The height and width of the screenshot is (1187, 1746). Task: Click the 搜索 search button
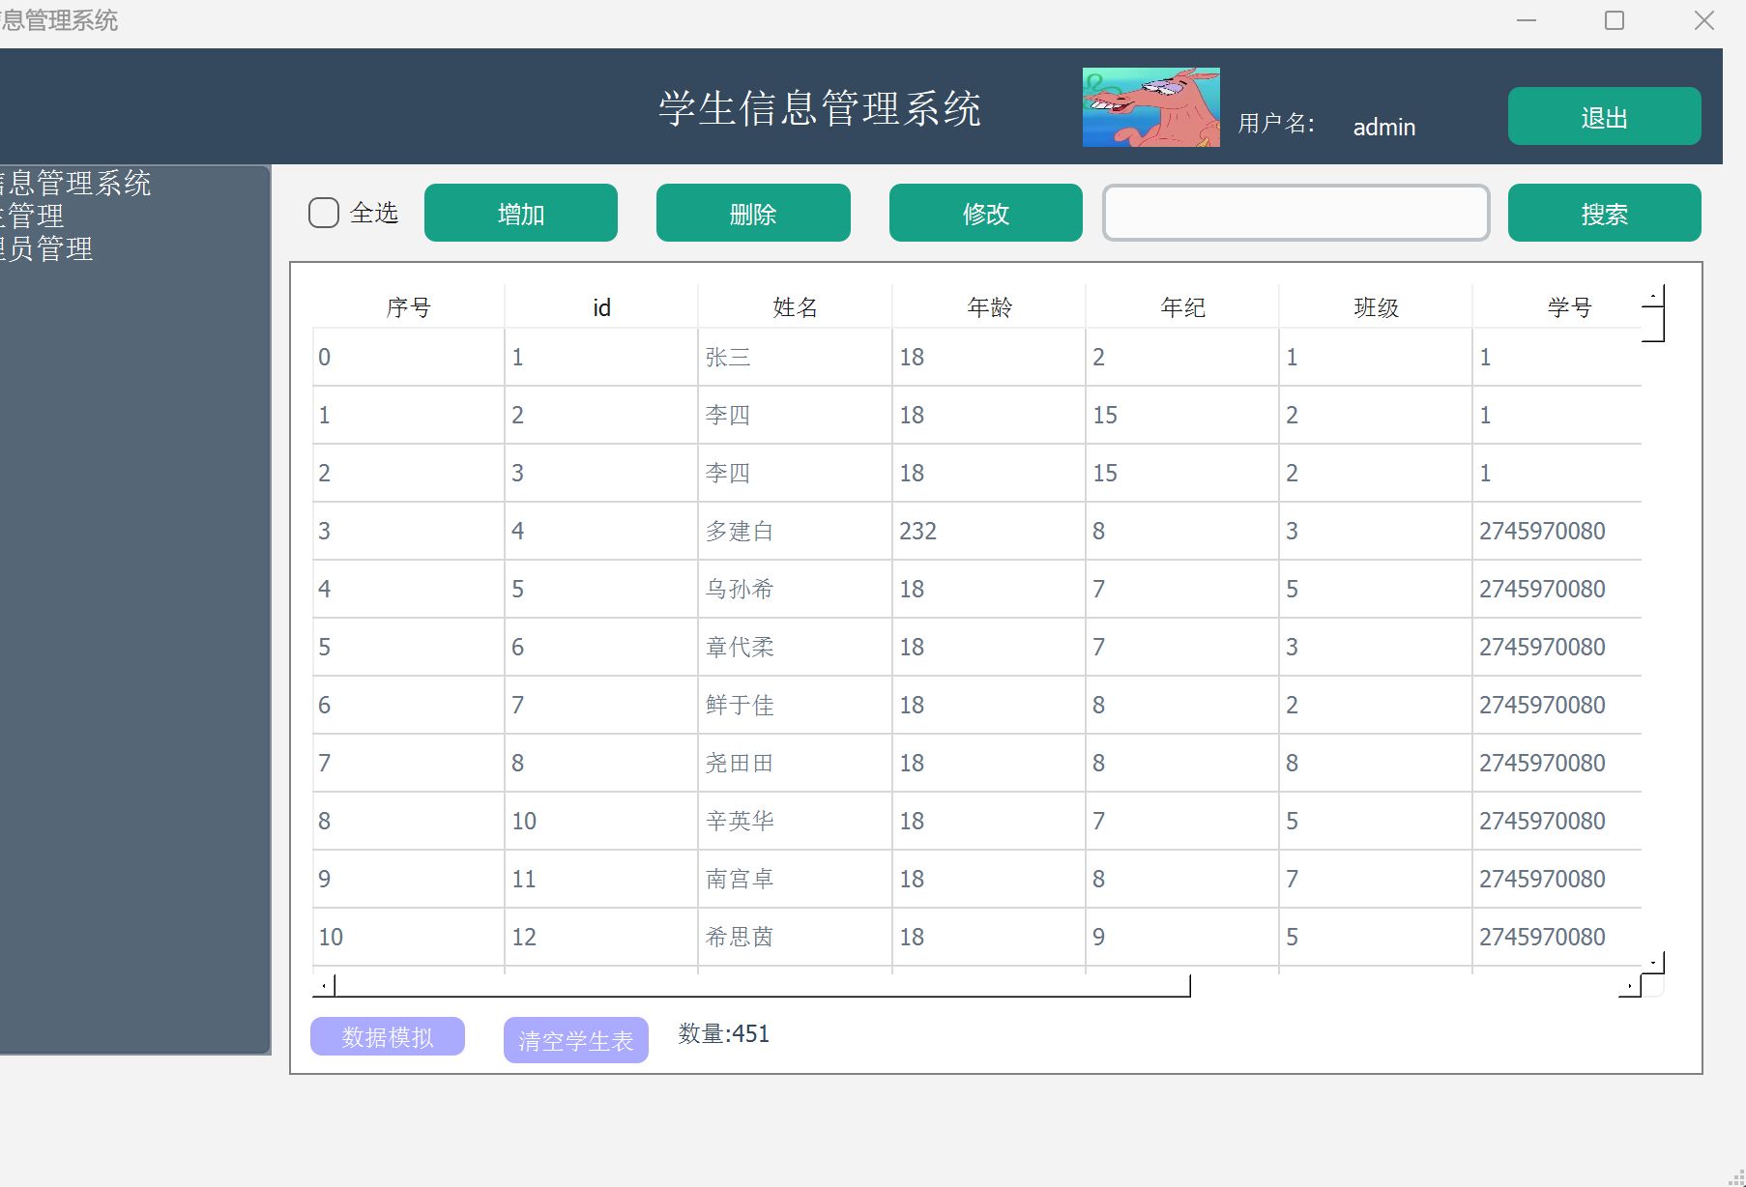[1604, 213]
